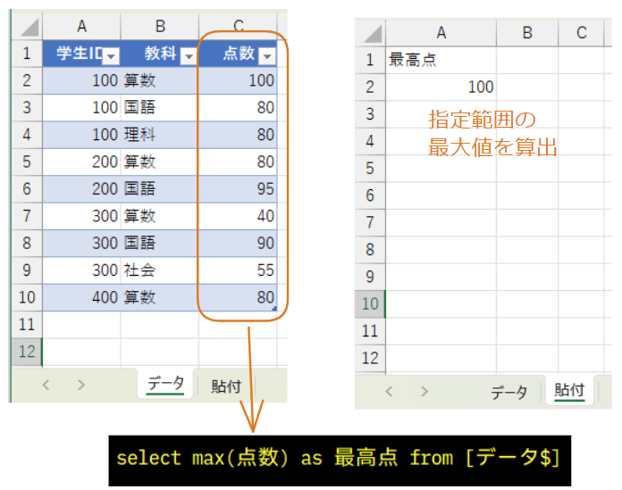Select score cell 100 in row 2
Screen dimensions: 622x490
tap(238, 81)
